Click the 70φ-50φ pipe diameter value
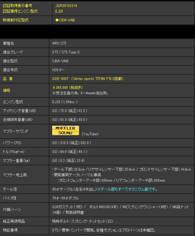The image size is (195, 236). [x=65, y=198]
